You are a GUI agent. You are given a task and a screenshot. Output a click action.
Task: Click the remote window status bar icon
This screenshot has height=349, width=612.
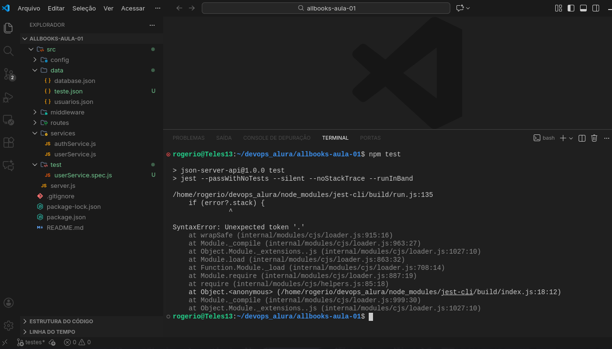(5, 342)
